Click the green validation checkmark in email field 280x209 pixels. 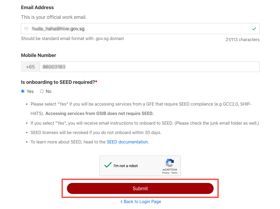tap(254, 29)
